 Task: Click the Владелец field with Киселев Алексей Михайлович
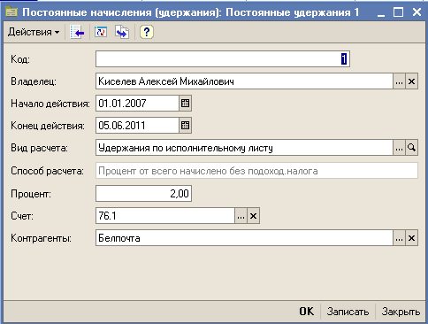point(244,81)
